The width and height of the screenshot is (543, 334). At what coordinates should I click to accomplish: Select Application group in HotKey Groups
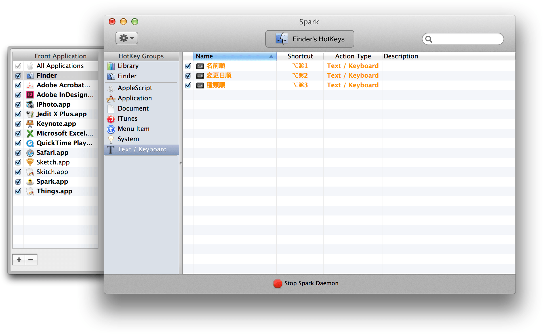tap(142, 98)
